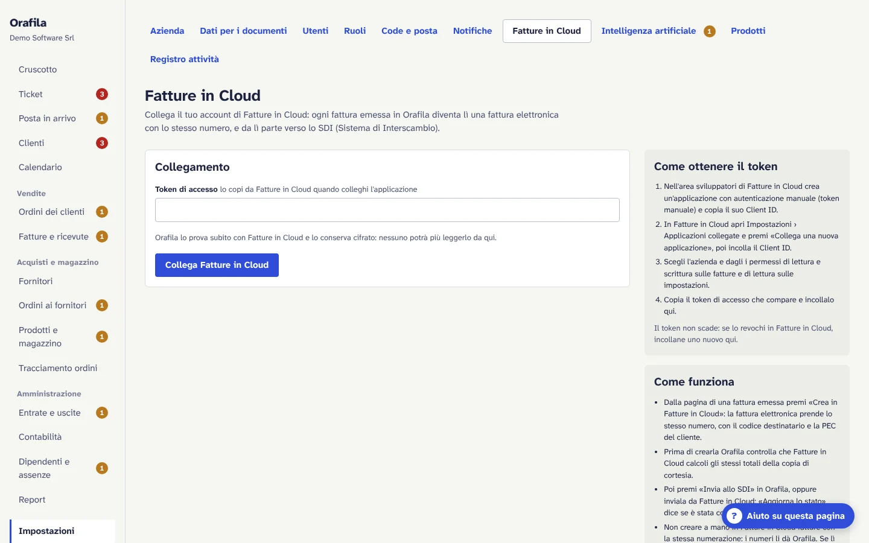Click the Intelligenza artificiale notification badge
The image size is (869, 543).
pyautogui.click(x=710, y=31)
